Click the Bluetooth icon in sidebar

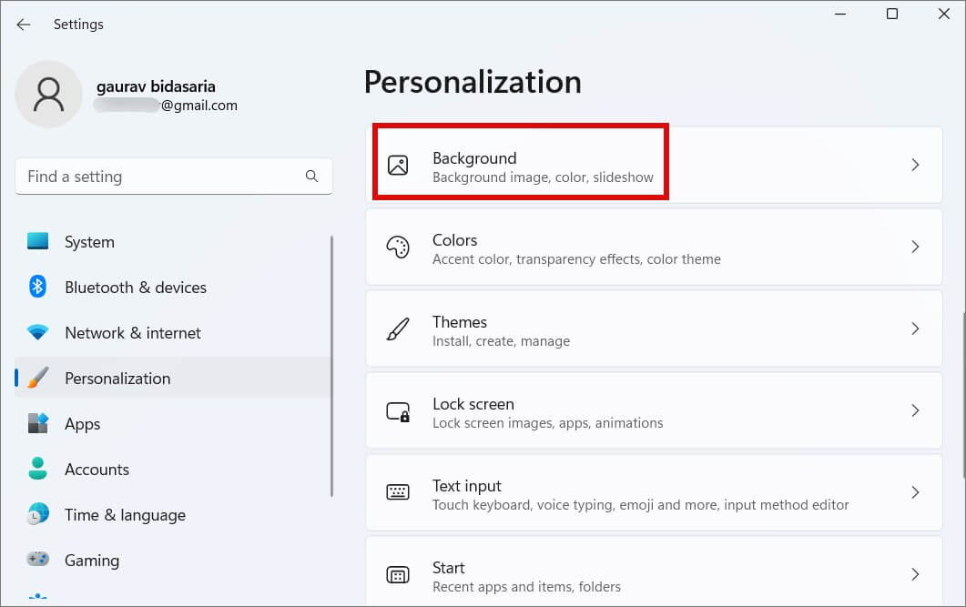37,288
